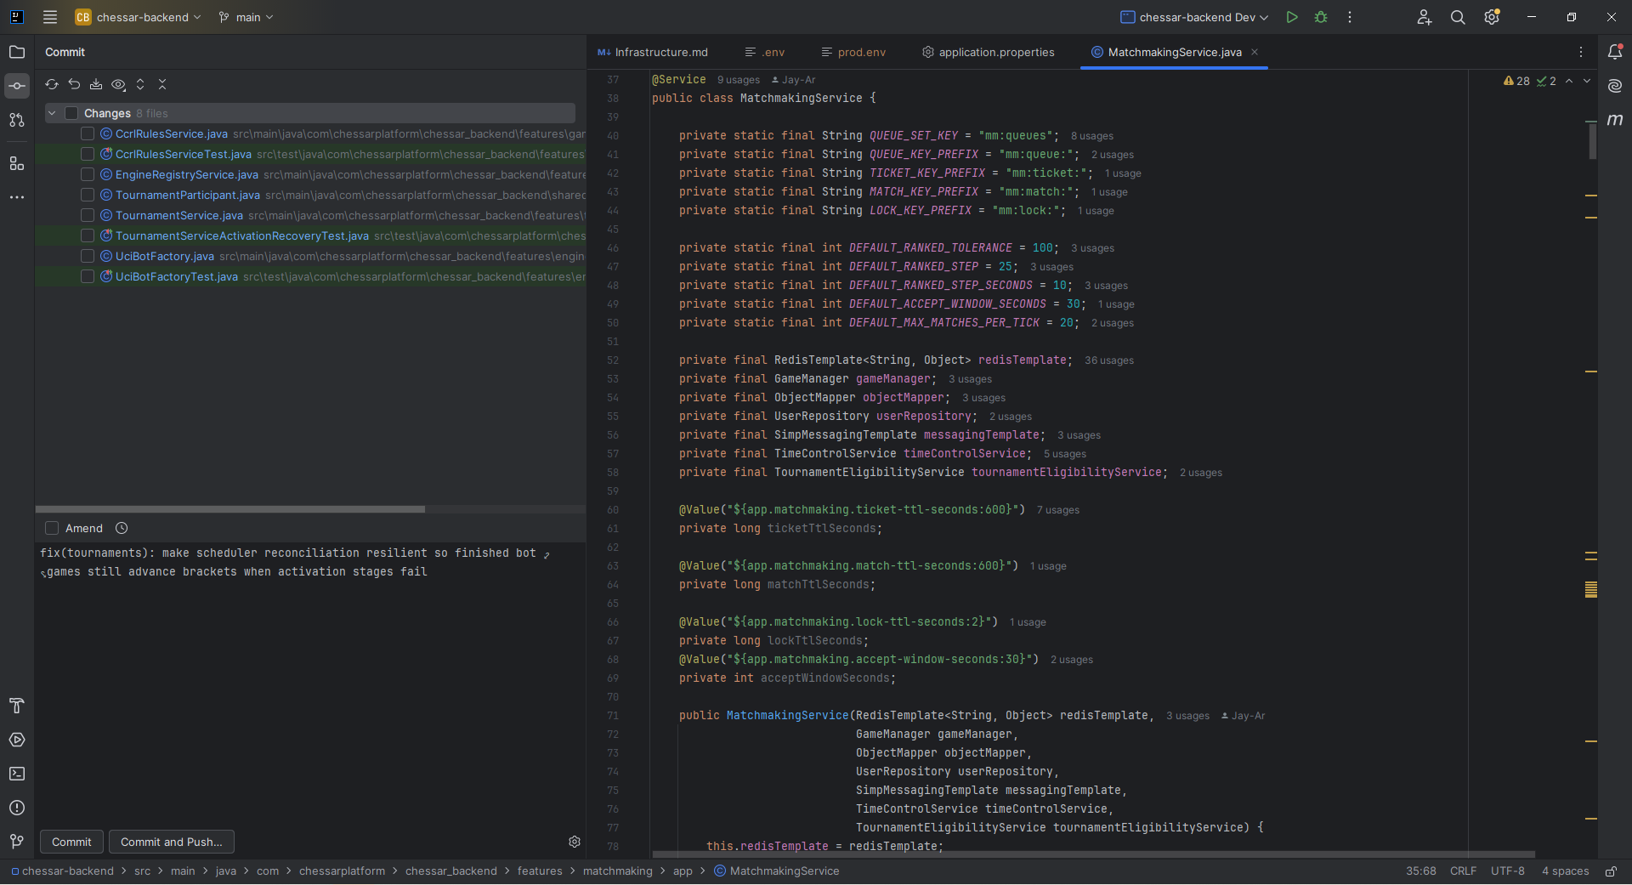Enable the Amend checkbox
This screenshot has width=1632, height=885.
point(52,528)
